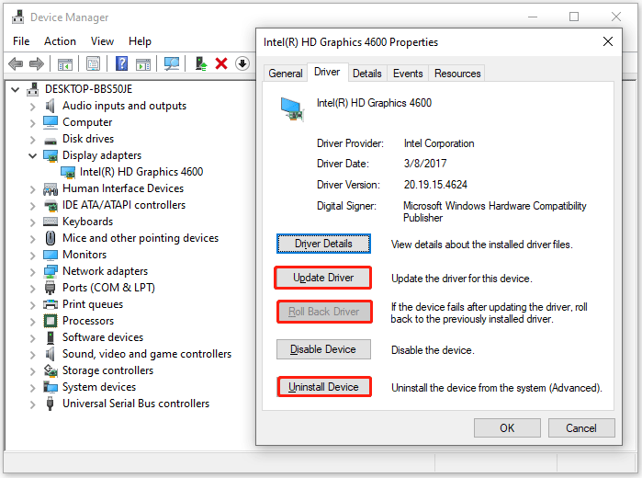Click the Forward arrow toolbar icon
Viewport: 642px width, 478px height.
pyautogui.click(x=37, y=64)
